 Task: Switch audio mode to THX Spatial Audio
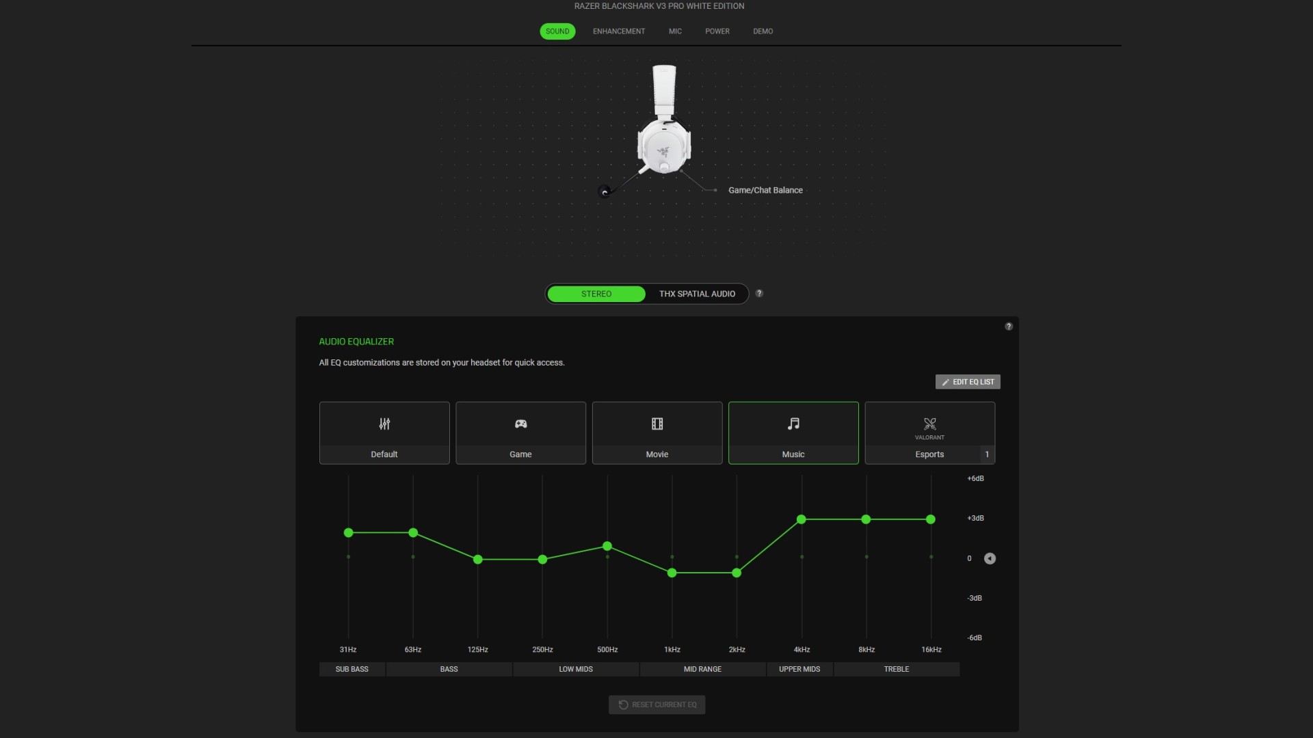(697, 294)
